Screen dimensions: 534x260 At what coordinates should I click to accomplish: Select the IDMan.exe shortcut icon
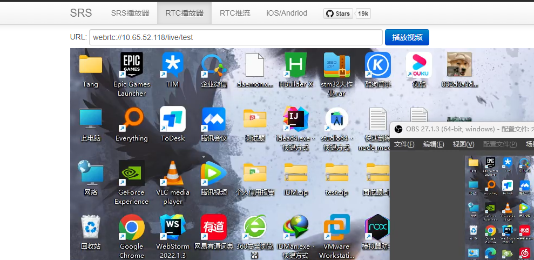click(x=295, y=227)
